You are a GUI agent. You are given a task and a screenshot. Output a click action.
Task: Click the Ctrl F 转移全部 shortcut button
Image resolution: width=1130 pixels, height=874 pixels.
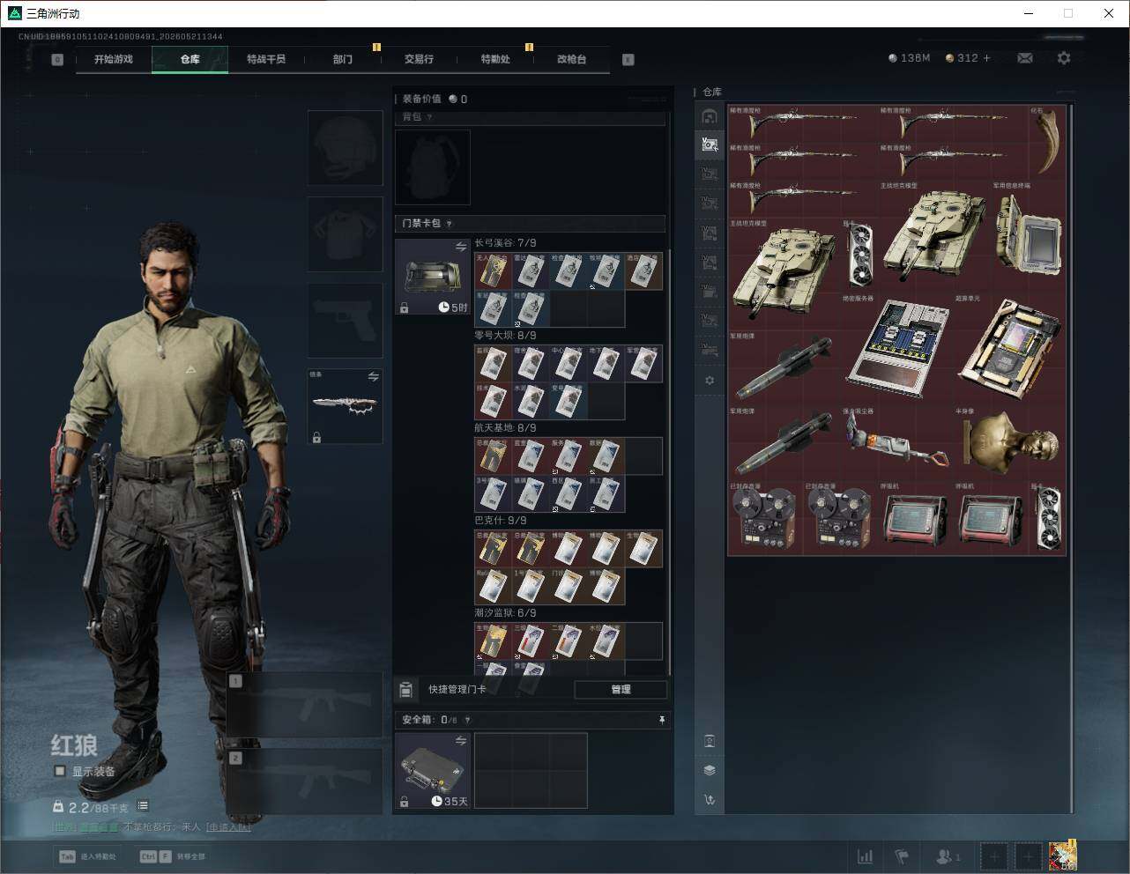coord(173,856)
